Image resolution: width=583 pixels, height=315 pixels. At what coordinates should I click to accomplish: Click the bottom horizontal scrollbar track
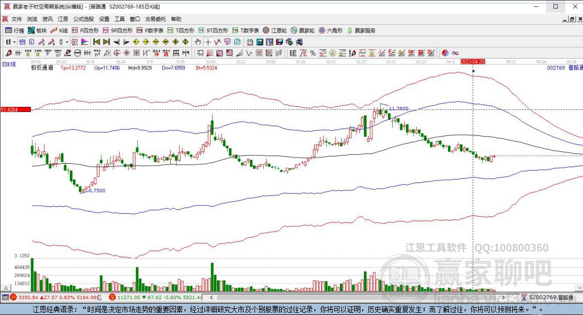point(358,297)
